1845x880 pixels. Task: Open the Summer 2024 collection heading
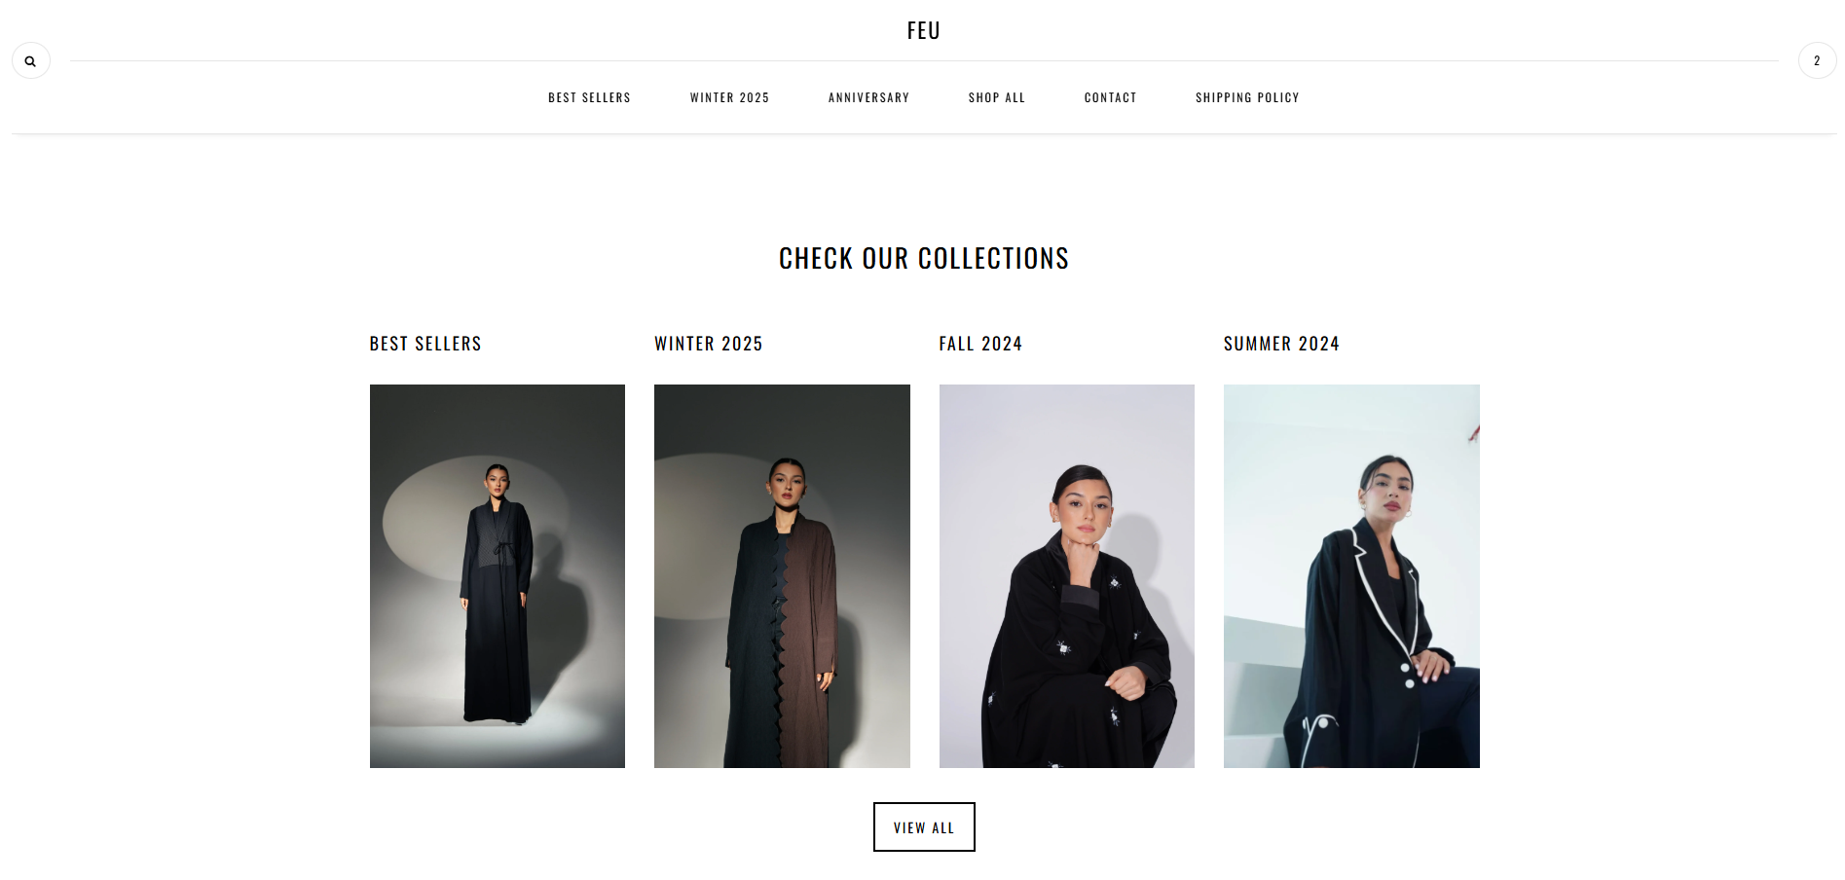coord(1281,344)
